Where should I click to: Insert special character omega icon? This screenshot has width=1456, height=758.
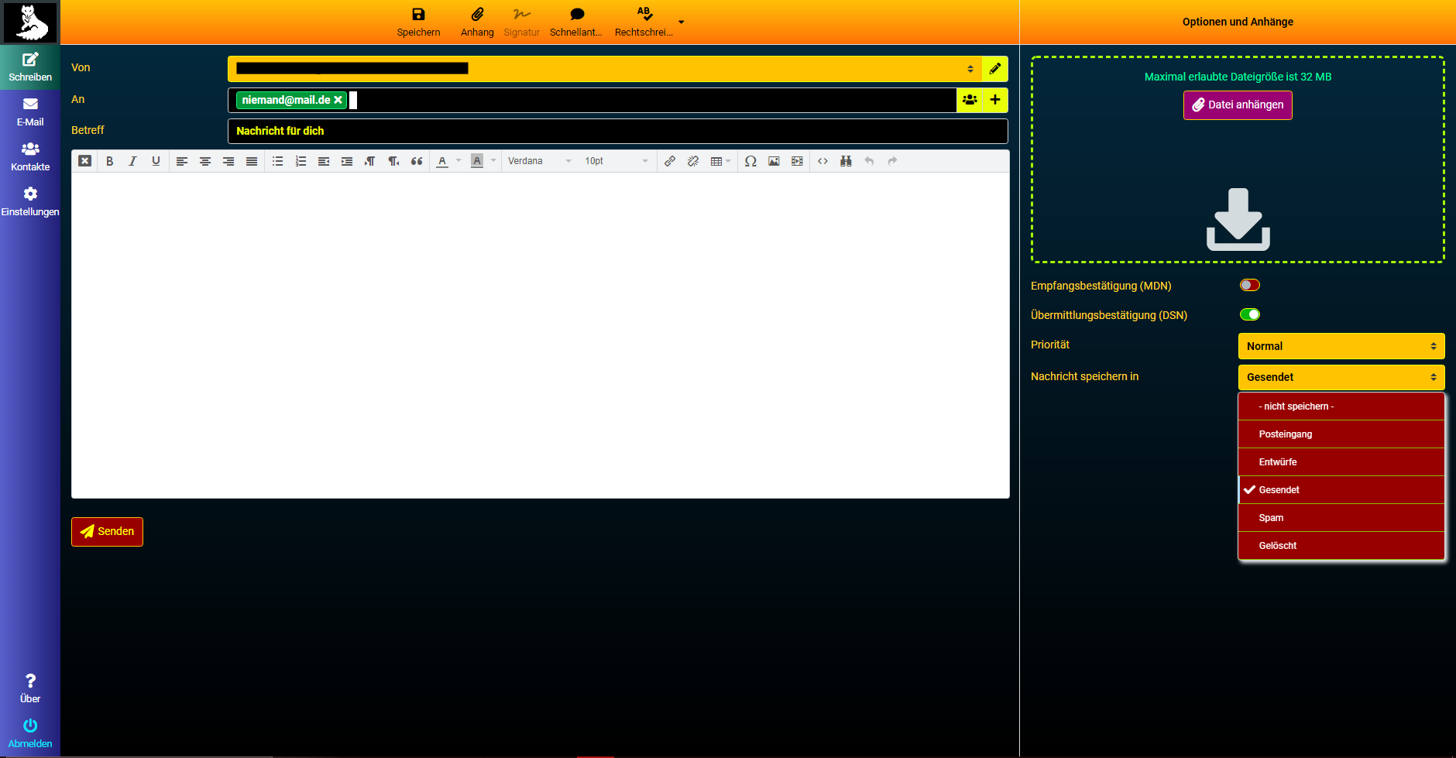(x=750, y=161)
